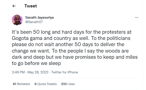Click the line "please do not wait another"
The image size is (146, 90).
tap(68, 44)
